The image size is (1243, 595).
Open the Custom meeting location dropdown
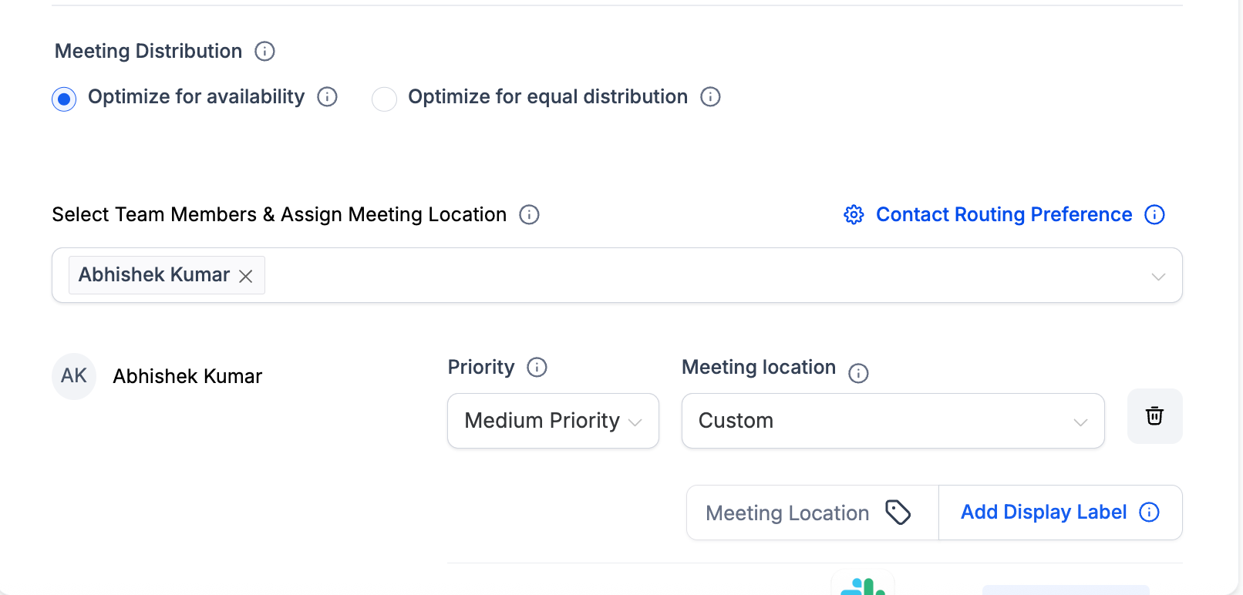tap(892, 421)
